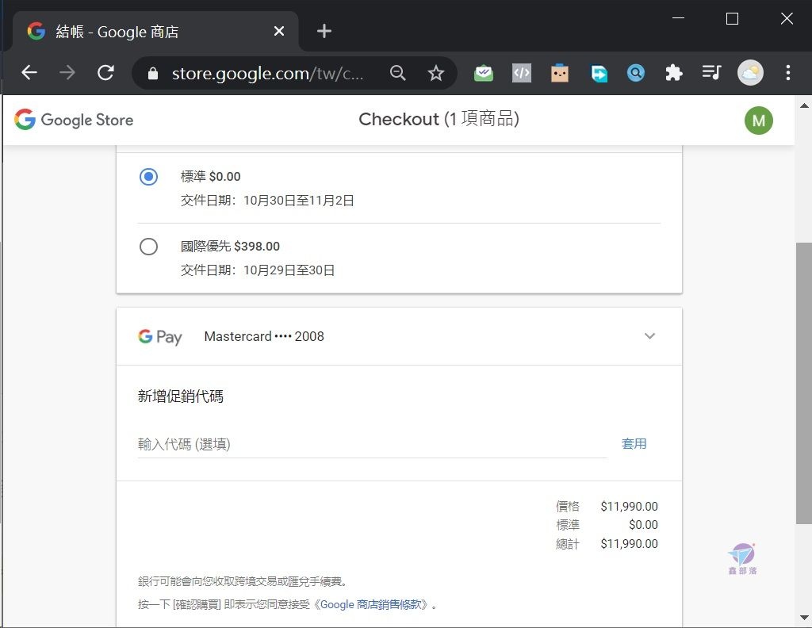
Task: Click the address bar URL
Action: tap(267, 74)
